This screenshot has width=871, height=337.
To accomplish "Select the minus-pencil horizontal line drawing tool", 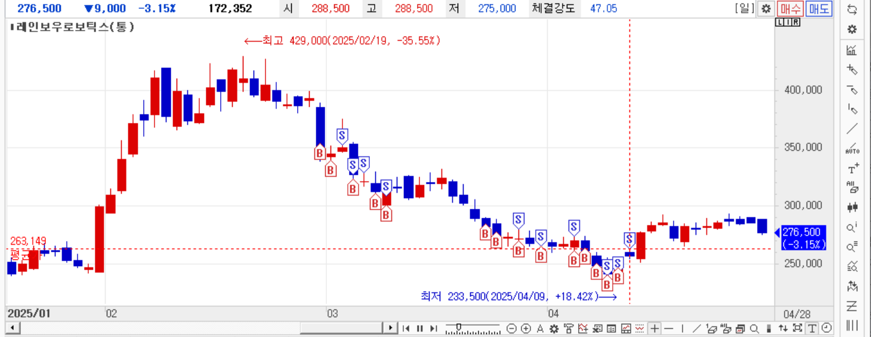I will (x=853, y=89).
